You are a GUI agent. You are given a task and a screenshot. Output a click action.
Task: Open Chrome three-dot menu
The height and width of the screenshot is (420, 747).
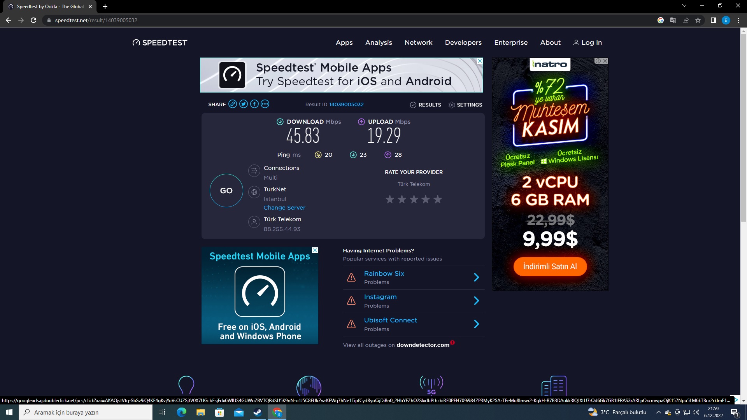[x=738, y=20]
